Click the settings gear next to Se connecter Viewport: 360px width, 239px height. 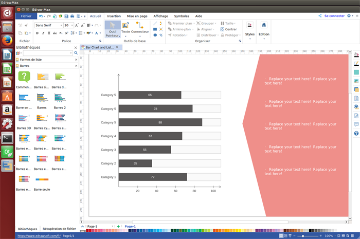click(x=349, y=16)
